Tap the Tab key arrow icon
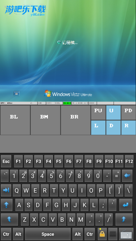This screenshot has width=136, height=241. pos(6,190)
